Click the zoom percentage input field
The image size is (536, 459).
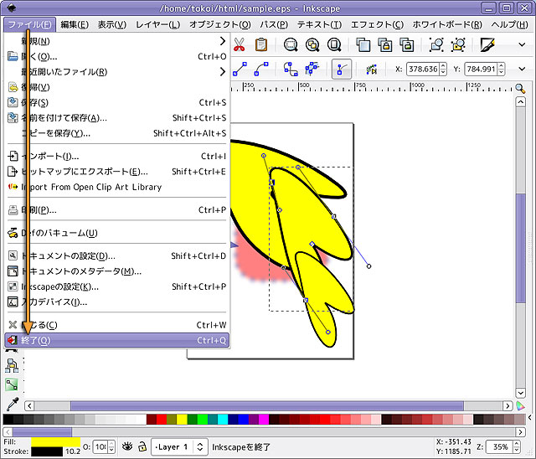(497, 447)
